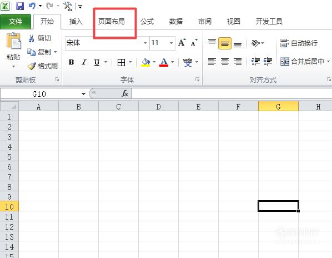
Task: Click the fx insert function icon
Action: coord(125,93)
